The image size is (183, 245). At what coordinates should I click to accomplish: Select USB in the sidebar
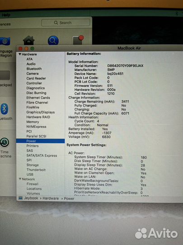[30, 174]
